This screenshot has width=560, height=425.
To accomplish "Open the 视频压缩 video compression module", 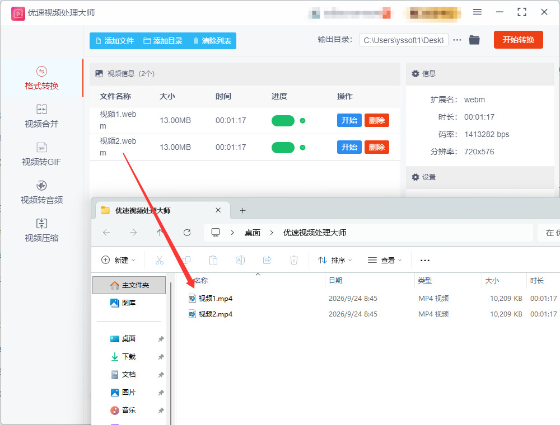I will 41,230.
